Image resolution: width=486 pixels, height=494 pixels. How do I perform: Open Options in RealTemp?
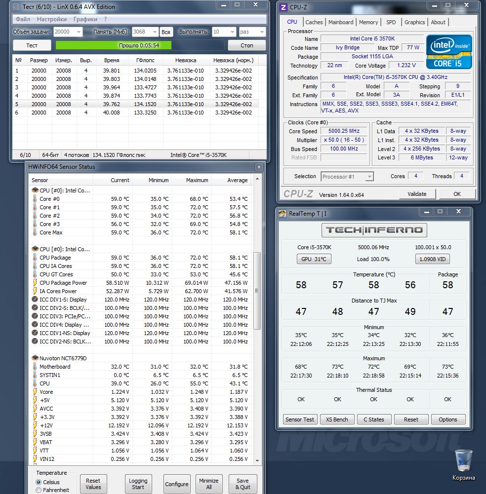point(448,419)
